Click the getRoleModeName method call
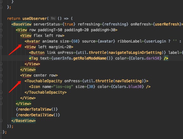Screen dimensions: 183x139 point(90,58)
